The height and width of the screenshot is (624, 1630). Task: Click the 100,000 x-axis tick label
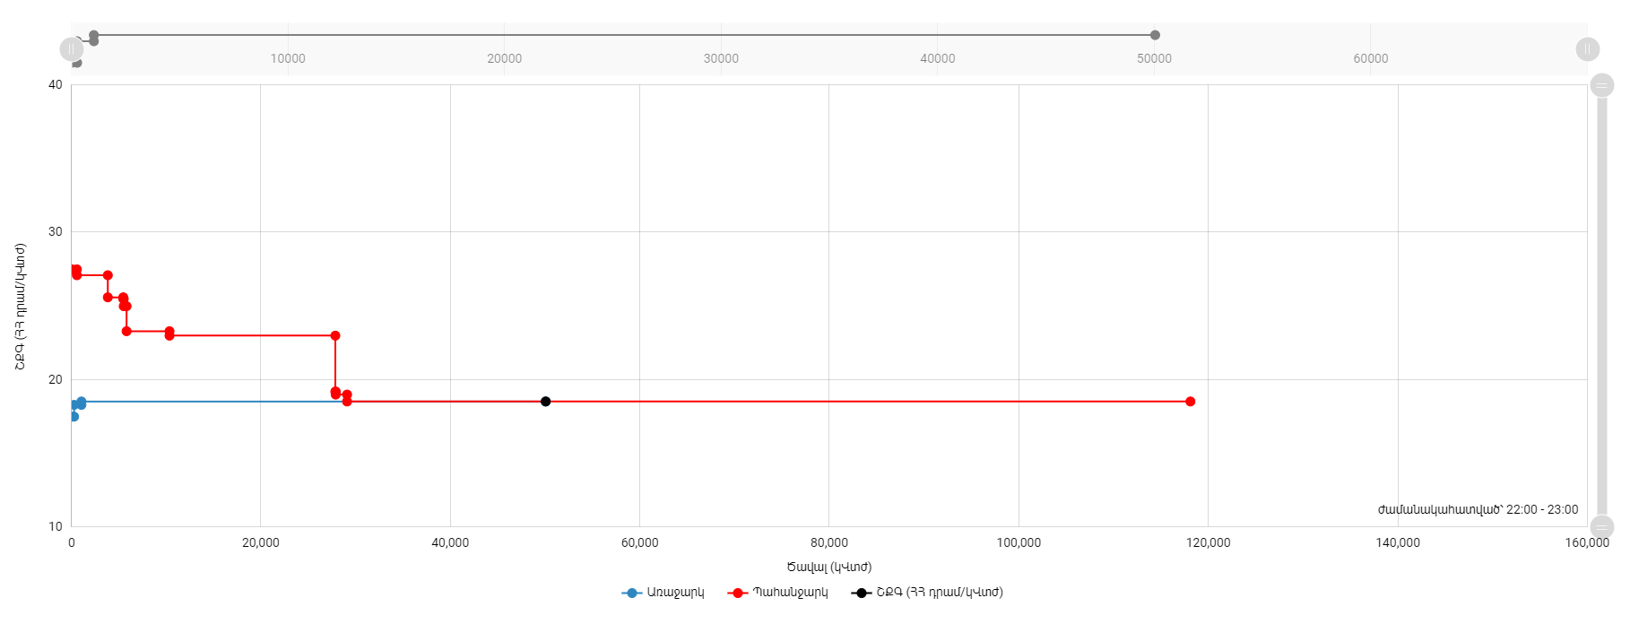tap(1019, 542)
